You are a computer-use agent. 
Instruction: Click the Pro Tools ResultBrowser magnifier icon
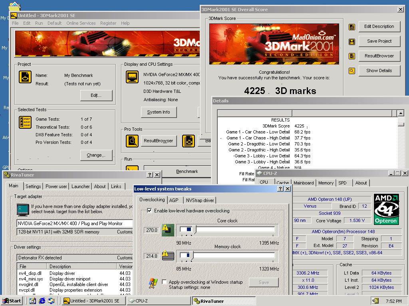[x=132, y=141]
